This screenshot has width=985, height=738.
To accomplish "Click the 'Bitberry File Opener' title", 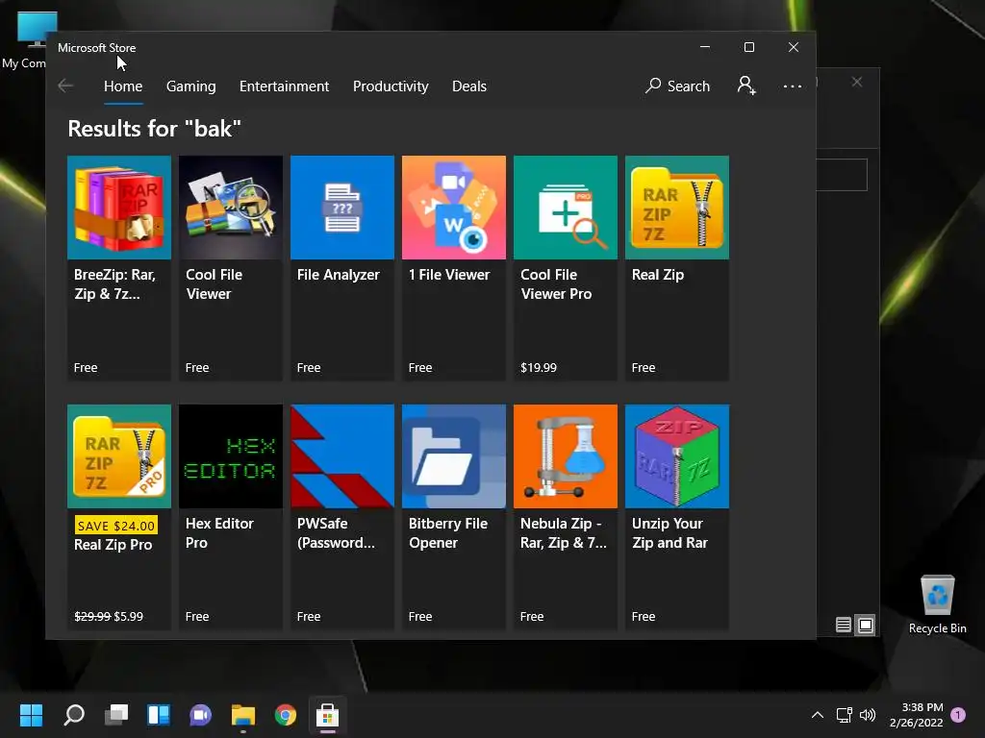I will (448, 532).
